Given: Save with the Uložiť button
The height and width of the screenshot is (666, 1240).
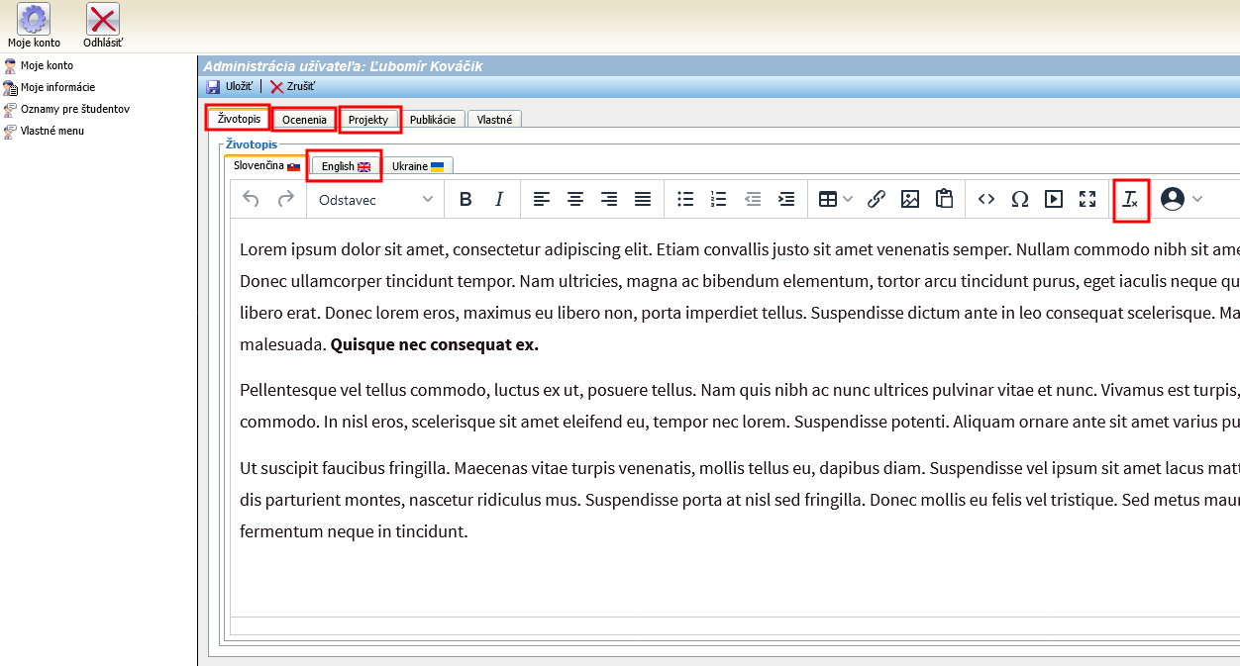Looking at the screenshot, I should pyautogui.click(x=230, y=87).
